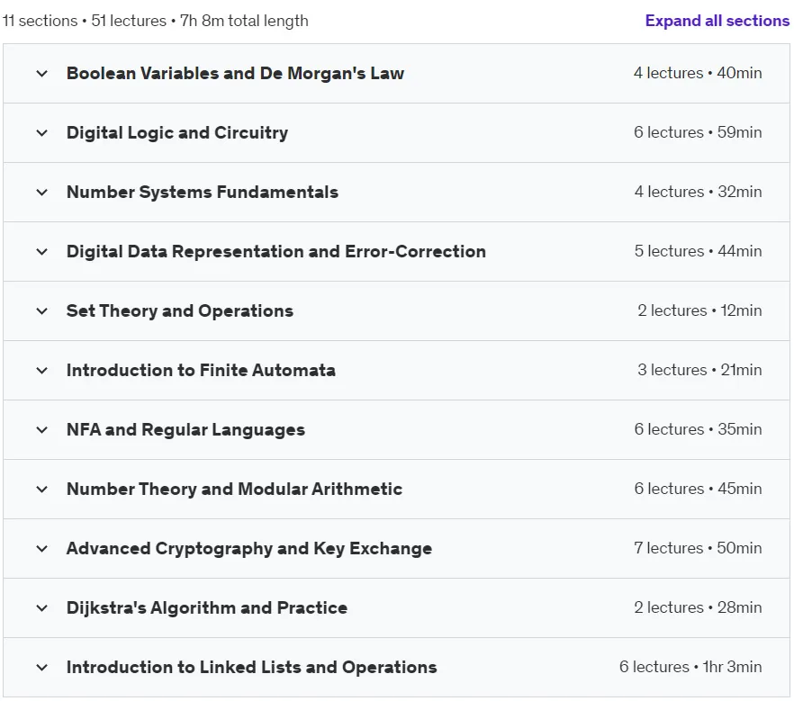This screenshot has width=794, height=701.
Task: Expand Boolean Variables and De Morgan's Law chevron
Action: click(x=42, y=74)
